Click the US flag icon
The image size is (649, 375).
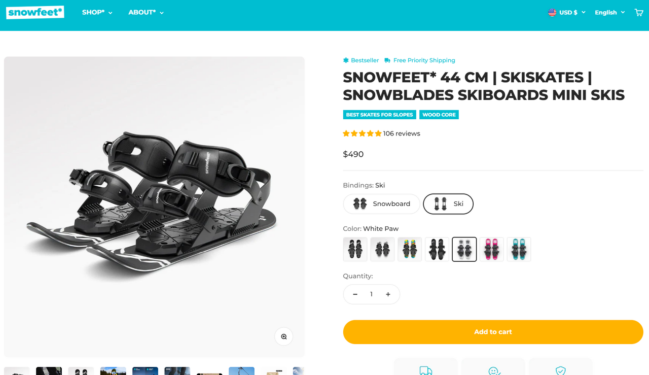tap(552, 13)
